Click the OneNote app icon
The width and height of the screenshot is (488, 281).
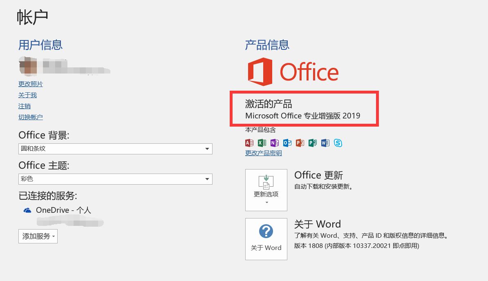275,143
